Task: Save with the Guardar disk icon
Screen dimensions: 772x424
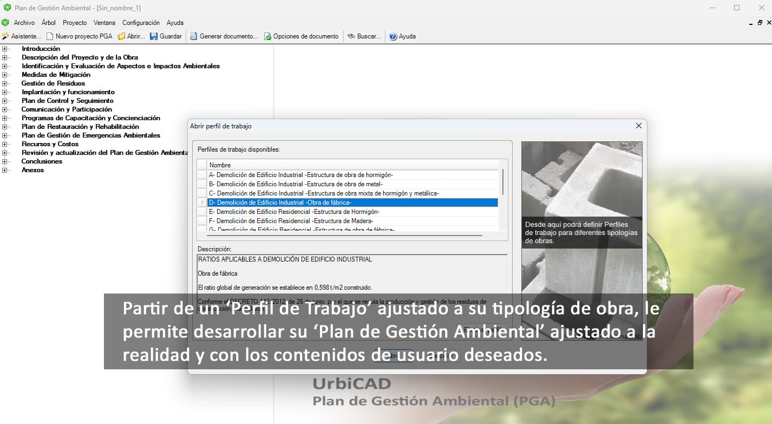Action: click(x=154, y=36)
